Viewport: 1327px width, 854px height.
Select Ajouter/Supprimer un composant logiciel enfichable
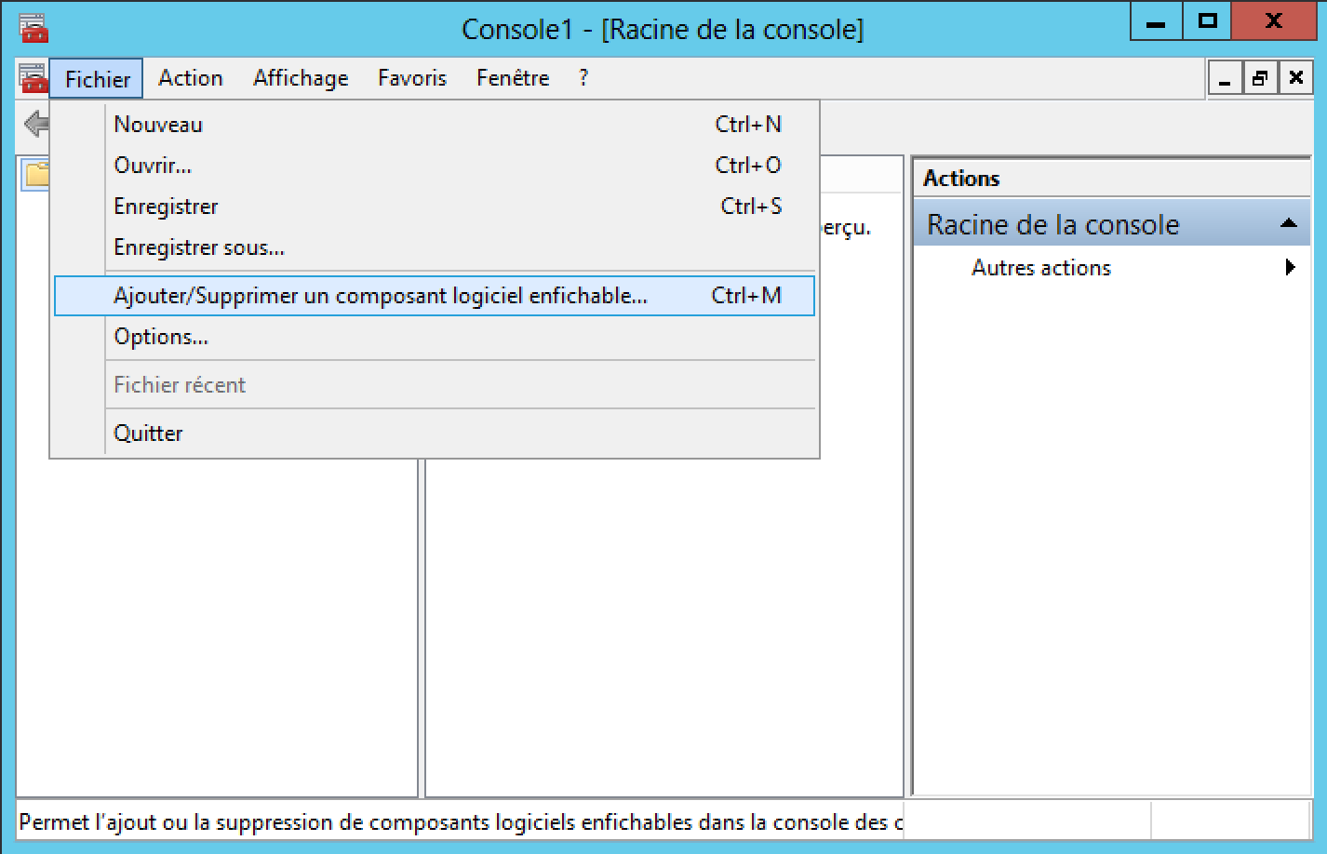381,296
